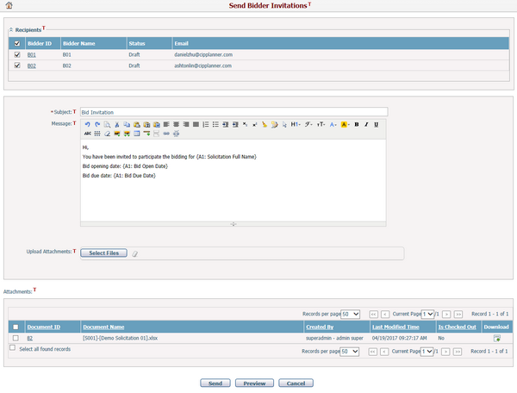Download the Demo Solicitation 01 attachment
The image size is (517, 393).
tap(496, 339)
